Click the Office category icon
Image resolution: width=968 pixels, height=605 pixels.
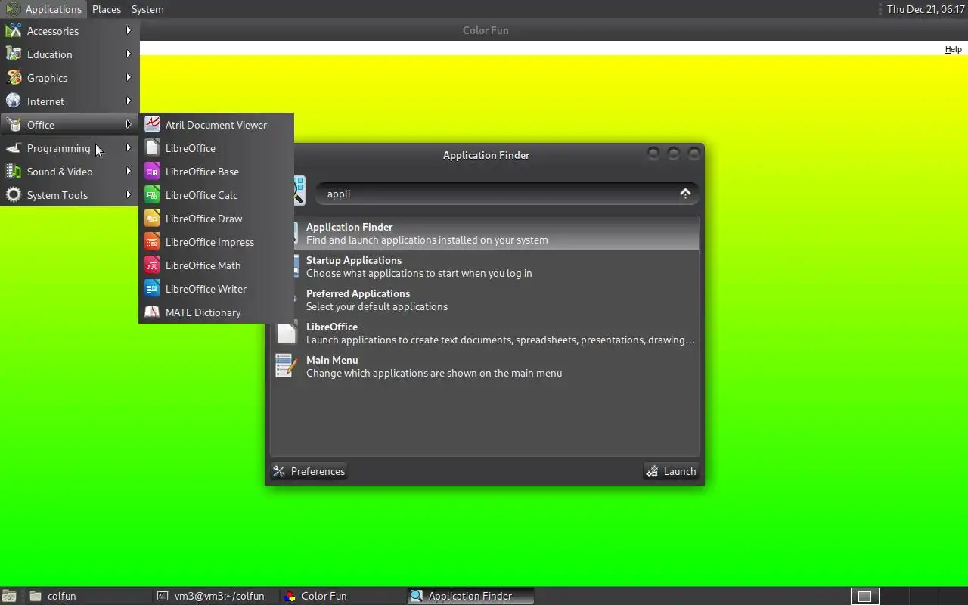13,125
